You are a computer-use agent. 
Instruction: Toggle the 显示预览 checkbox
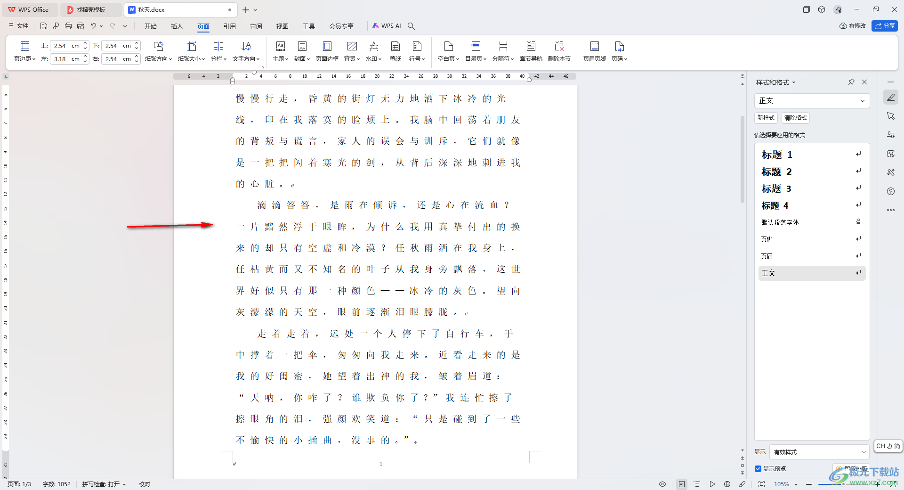tap(758, 468)
